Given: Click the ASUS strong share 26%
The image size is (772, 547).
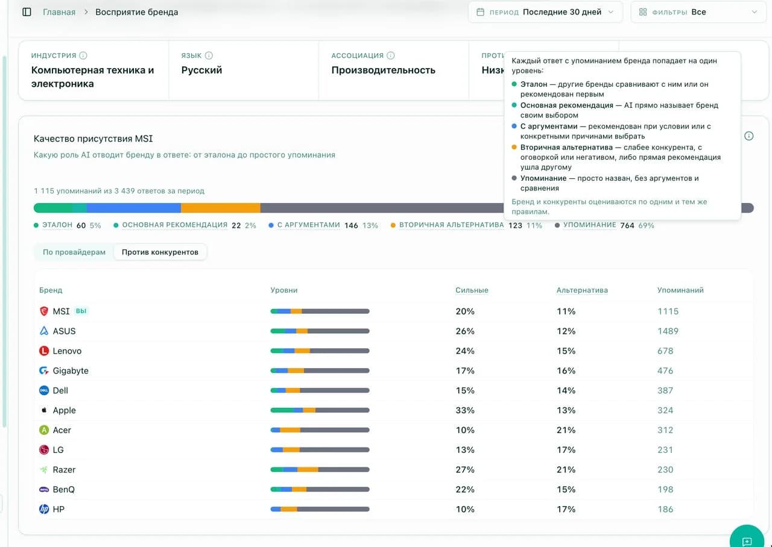Looking at the screenshot, I should tap(465, 331).
